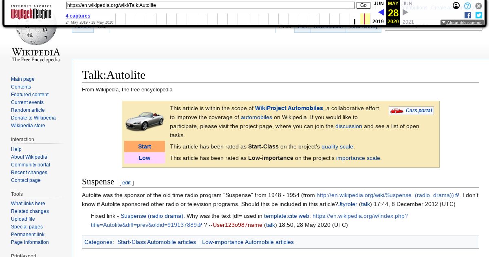Open Help link under Interaction
Screen dimensions: 489x257
(16, 149)
